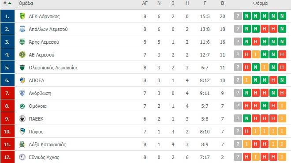The width and height of the screenshot is (291, 163).
Task: Click the ΠΑΕΕΚ team crest icon
Action: 22,119
